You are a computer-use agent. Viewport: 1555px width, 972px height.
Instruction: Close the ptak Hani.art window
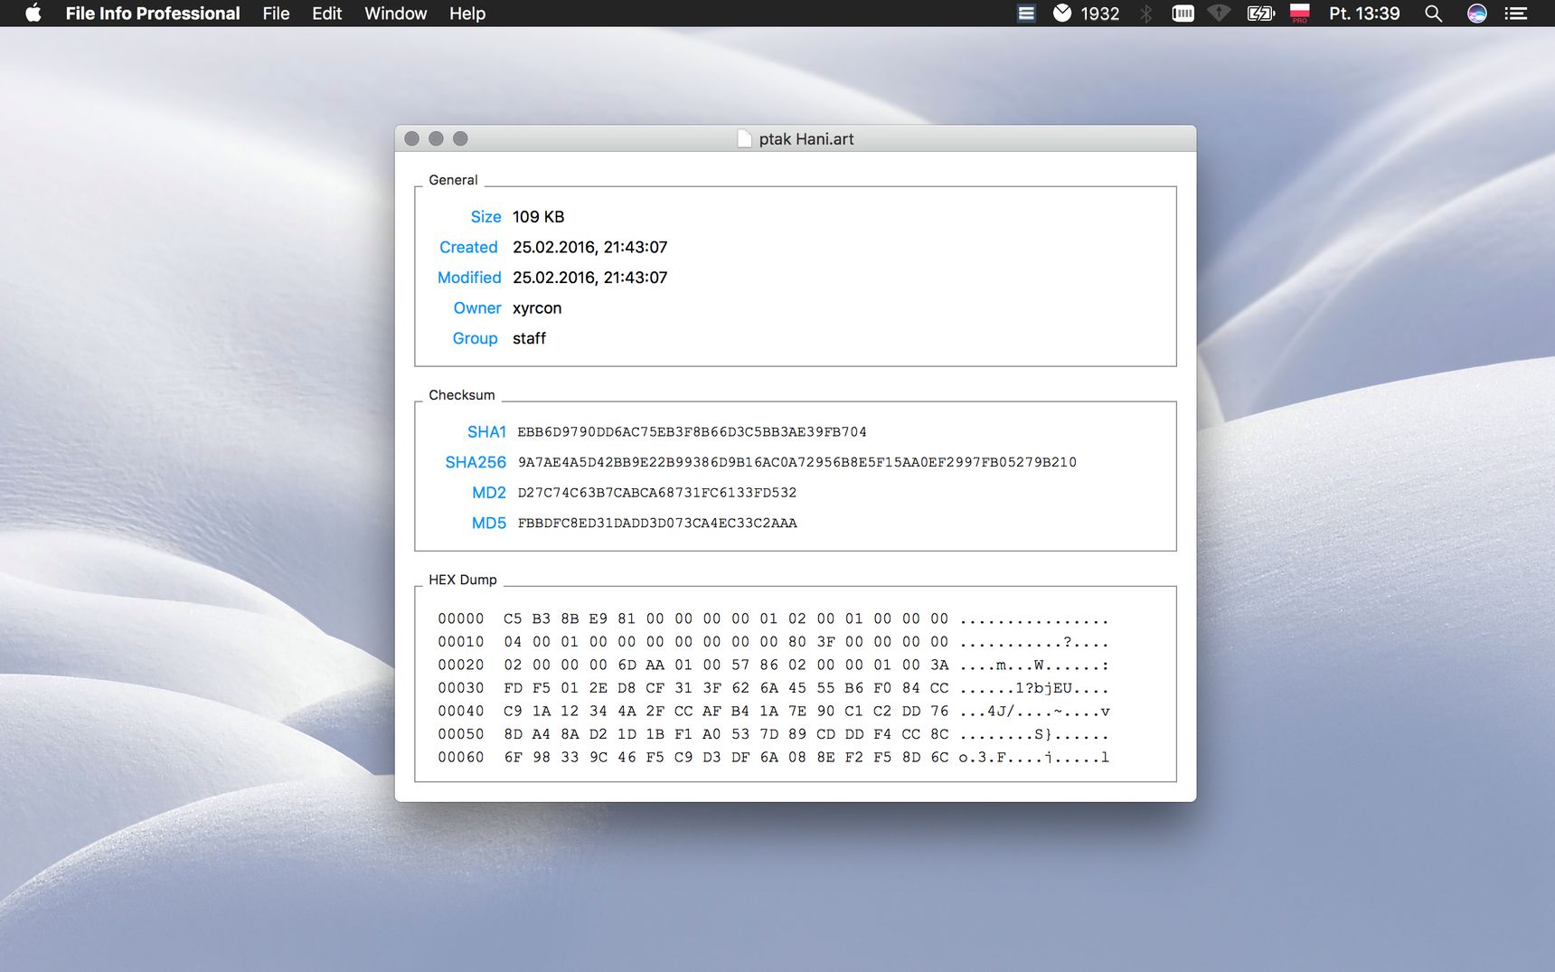pos(411,138)
